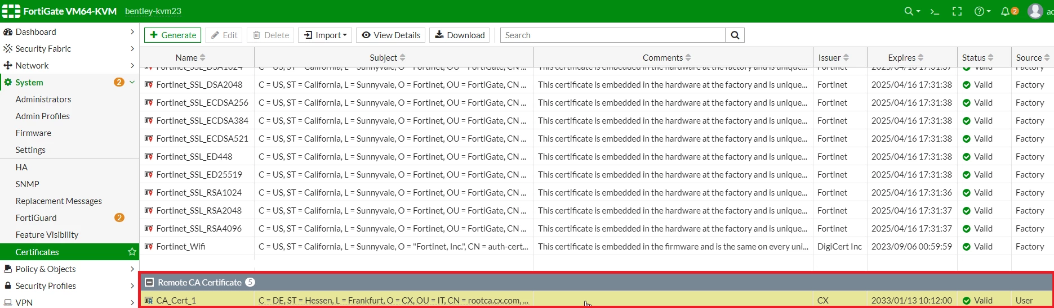The height and width of the screenshot is (308, 1054).
Task: Click the DigiCert Inc issuer cell
Action: 839,247
